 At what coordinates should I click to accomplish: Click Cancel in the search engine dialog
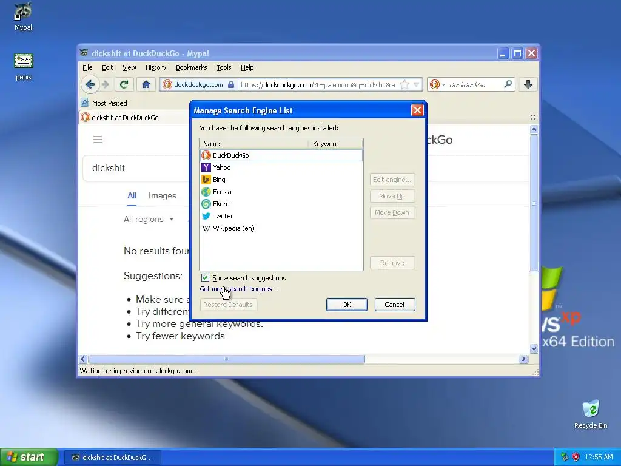[x=394, y=305]
